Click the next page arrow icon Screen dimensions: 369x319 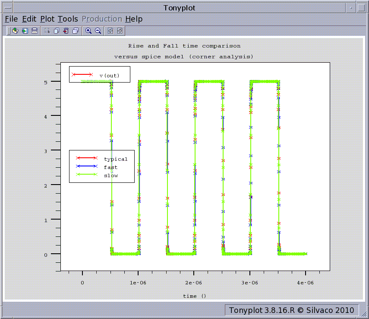click(120, 31)
